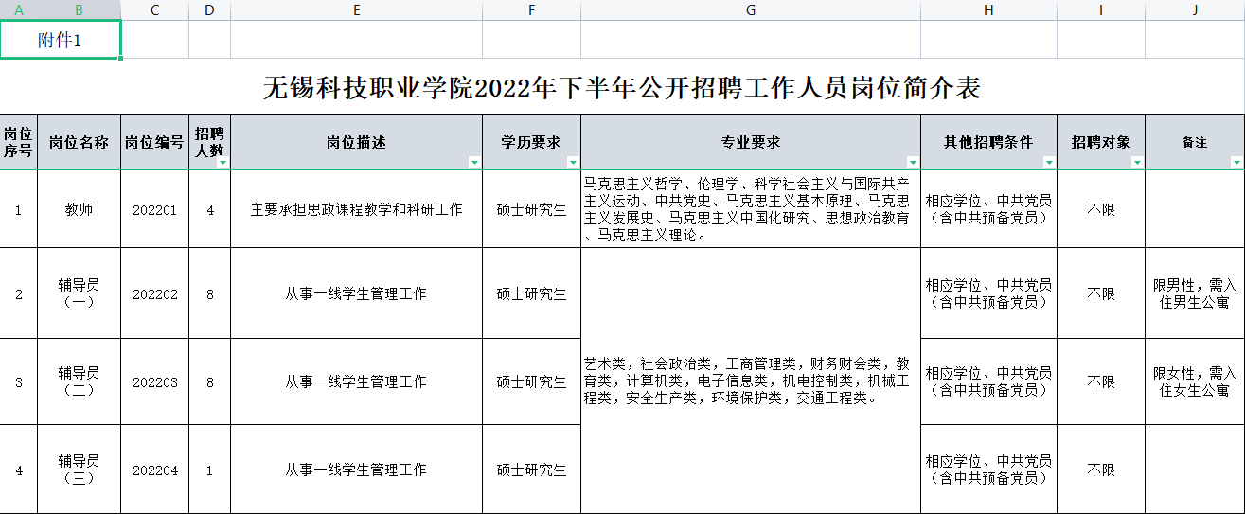Screen dimensions: 1245x514
Task: Click 硕士研究生 in the 202203 row
Action: click(531, 382)
